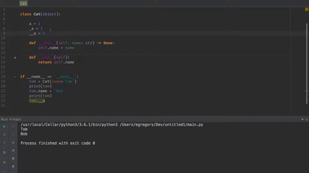This screenshot has width=309, height=173.
Task: Click the highlighted 'tom.__a' expression
Action: pos(37,101)
